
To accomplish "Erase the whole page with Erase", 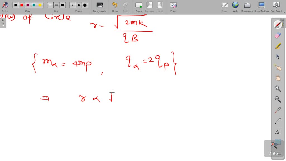I will click(173, 7).
